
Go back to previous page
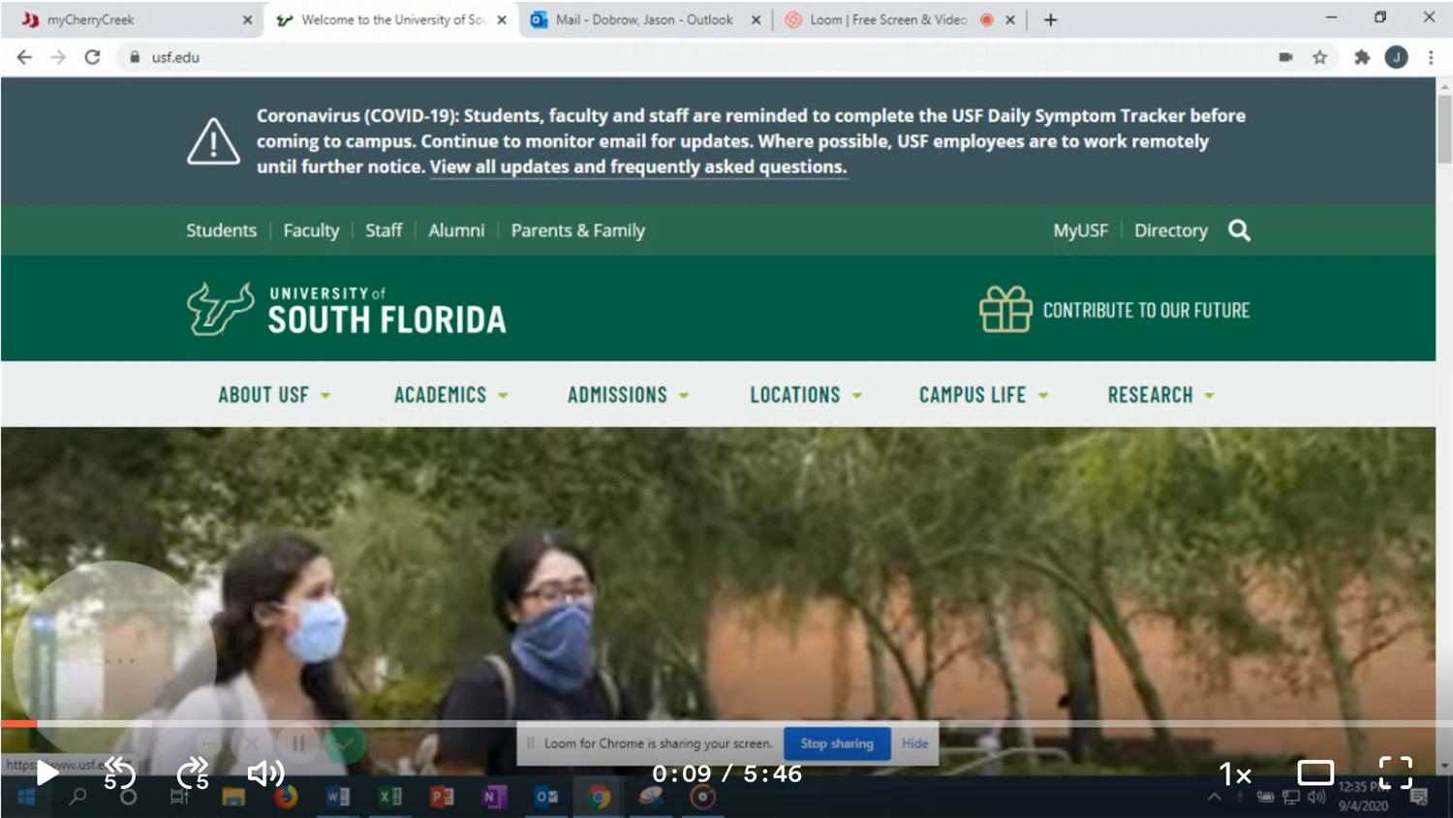(x=24, y=57)
